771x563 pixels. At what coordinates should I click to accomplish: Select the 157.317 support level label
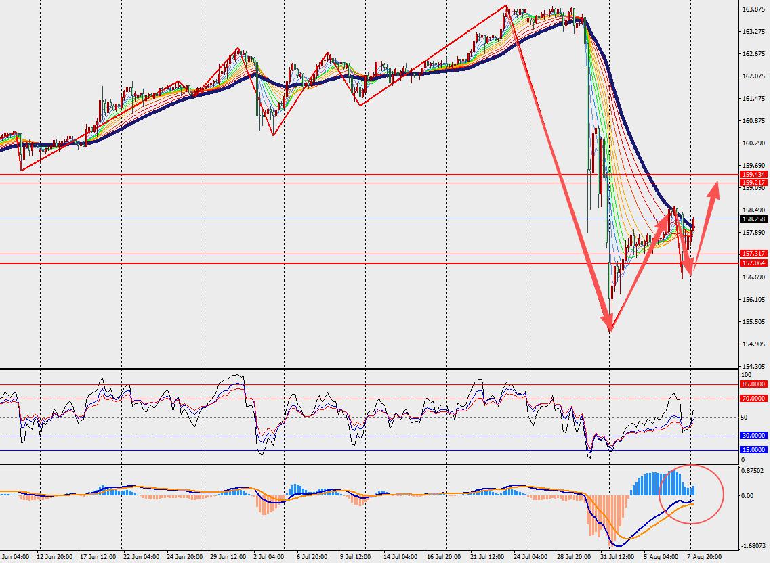[x=753, y=254]
